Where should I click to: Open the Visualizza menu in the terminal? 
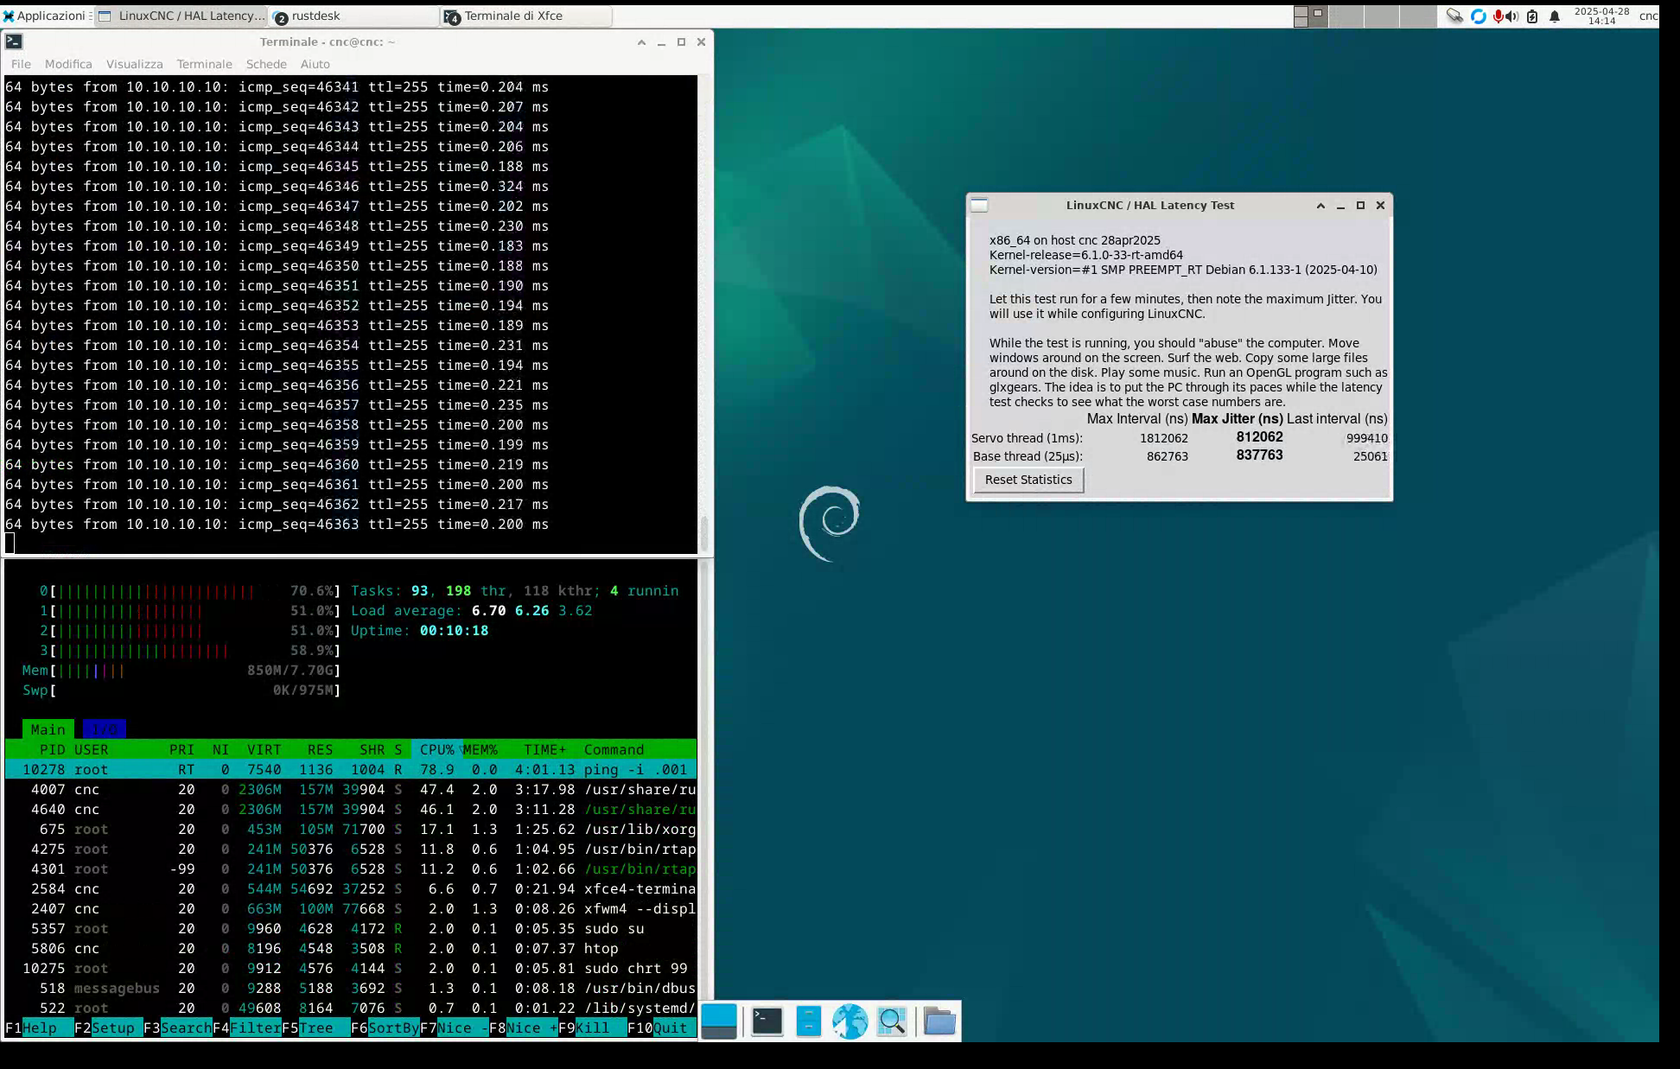click(134, 64)
